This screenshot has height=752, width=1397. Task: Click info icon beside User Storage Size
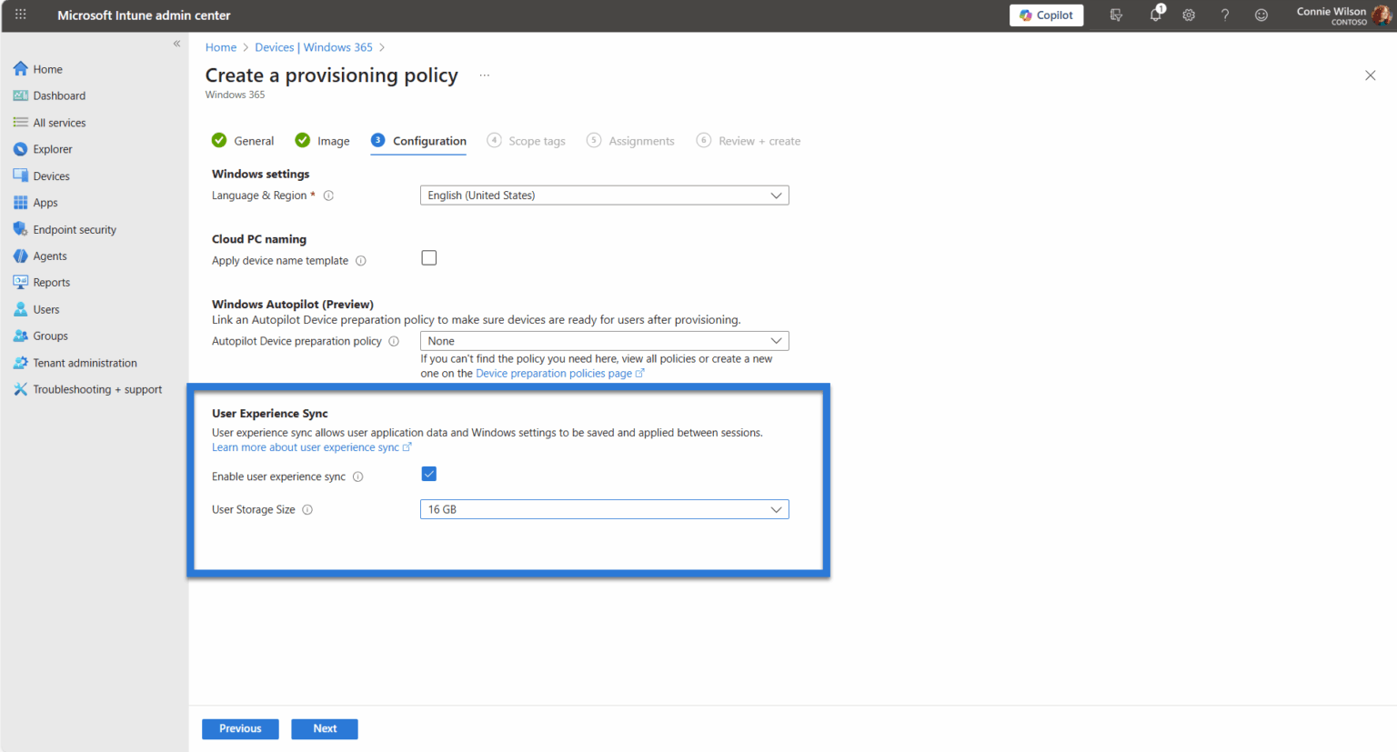pyautogui.click(x=307, y=510)
